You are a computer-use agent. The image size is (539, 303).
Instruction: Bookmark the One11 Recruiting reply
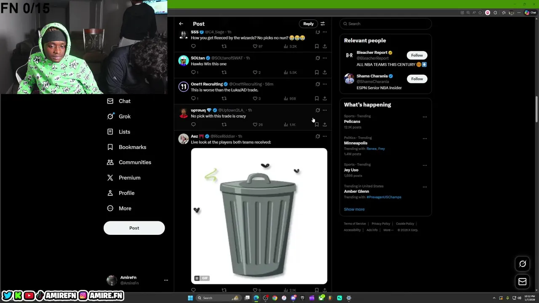click(317, 98)
